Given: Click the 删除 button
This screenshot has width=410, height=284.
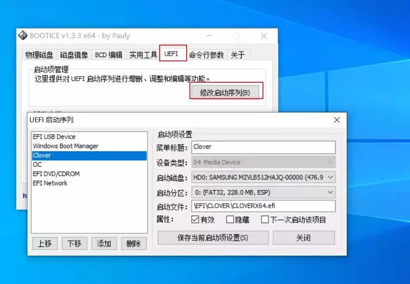Looking at the screenshot, I should [134, 243].
